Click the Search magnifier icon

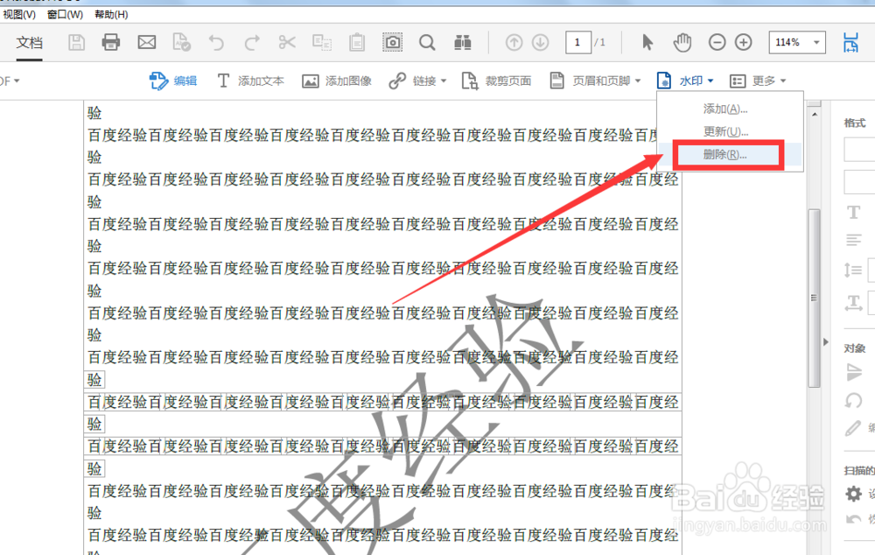tap(427, 42)
